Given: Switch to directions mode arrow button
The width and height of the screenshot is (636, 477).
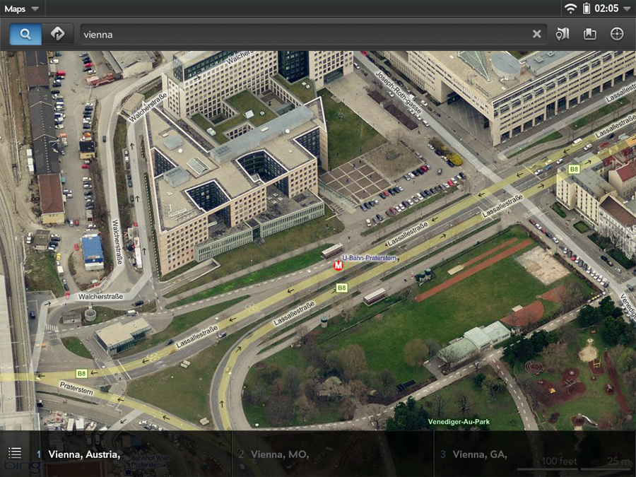Looking at the screenshot, I should click(x=57, y=34).
